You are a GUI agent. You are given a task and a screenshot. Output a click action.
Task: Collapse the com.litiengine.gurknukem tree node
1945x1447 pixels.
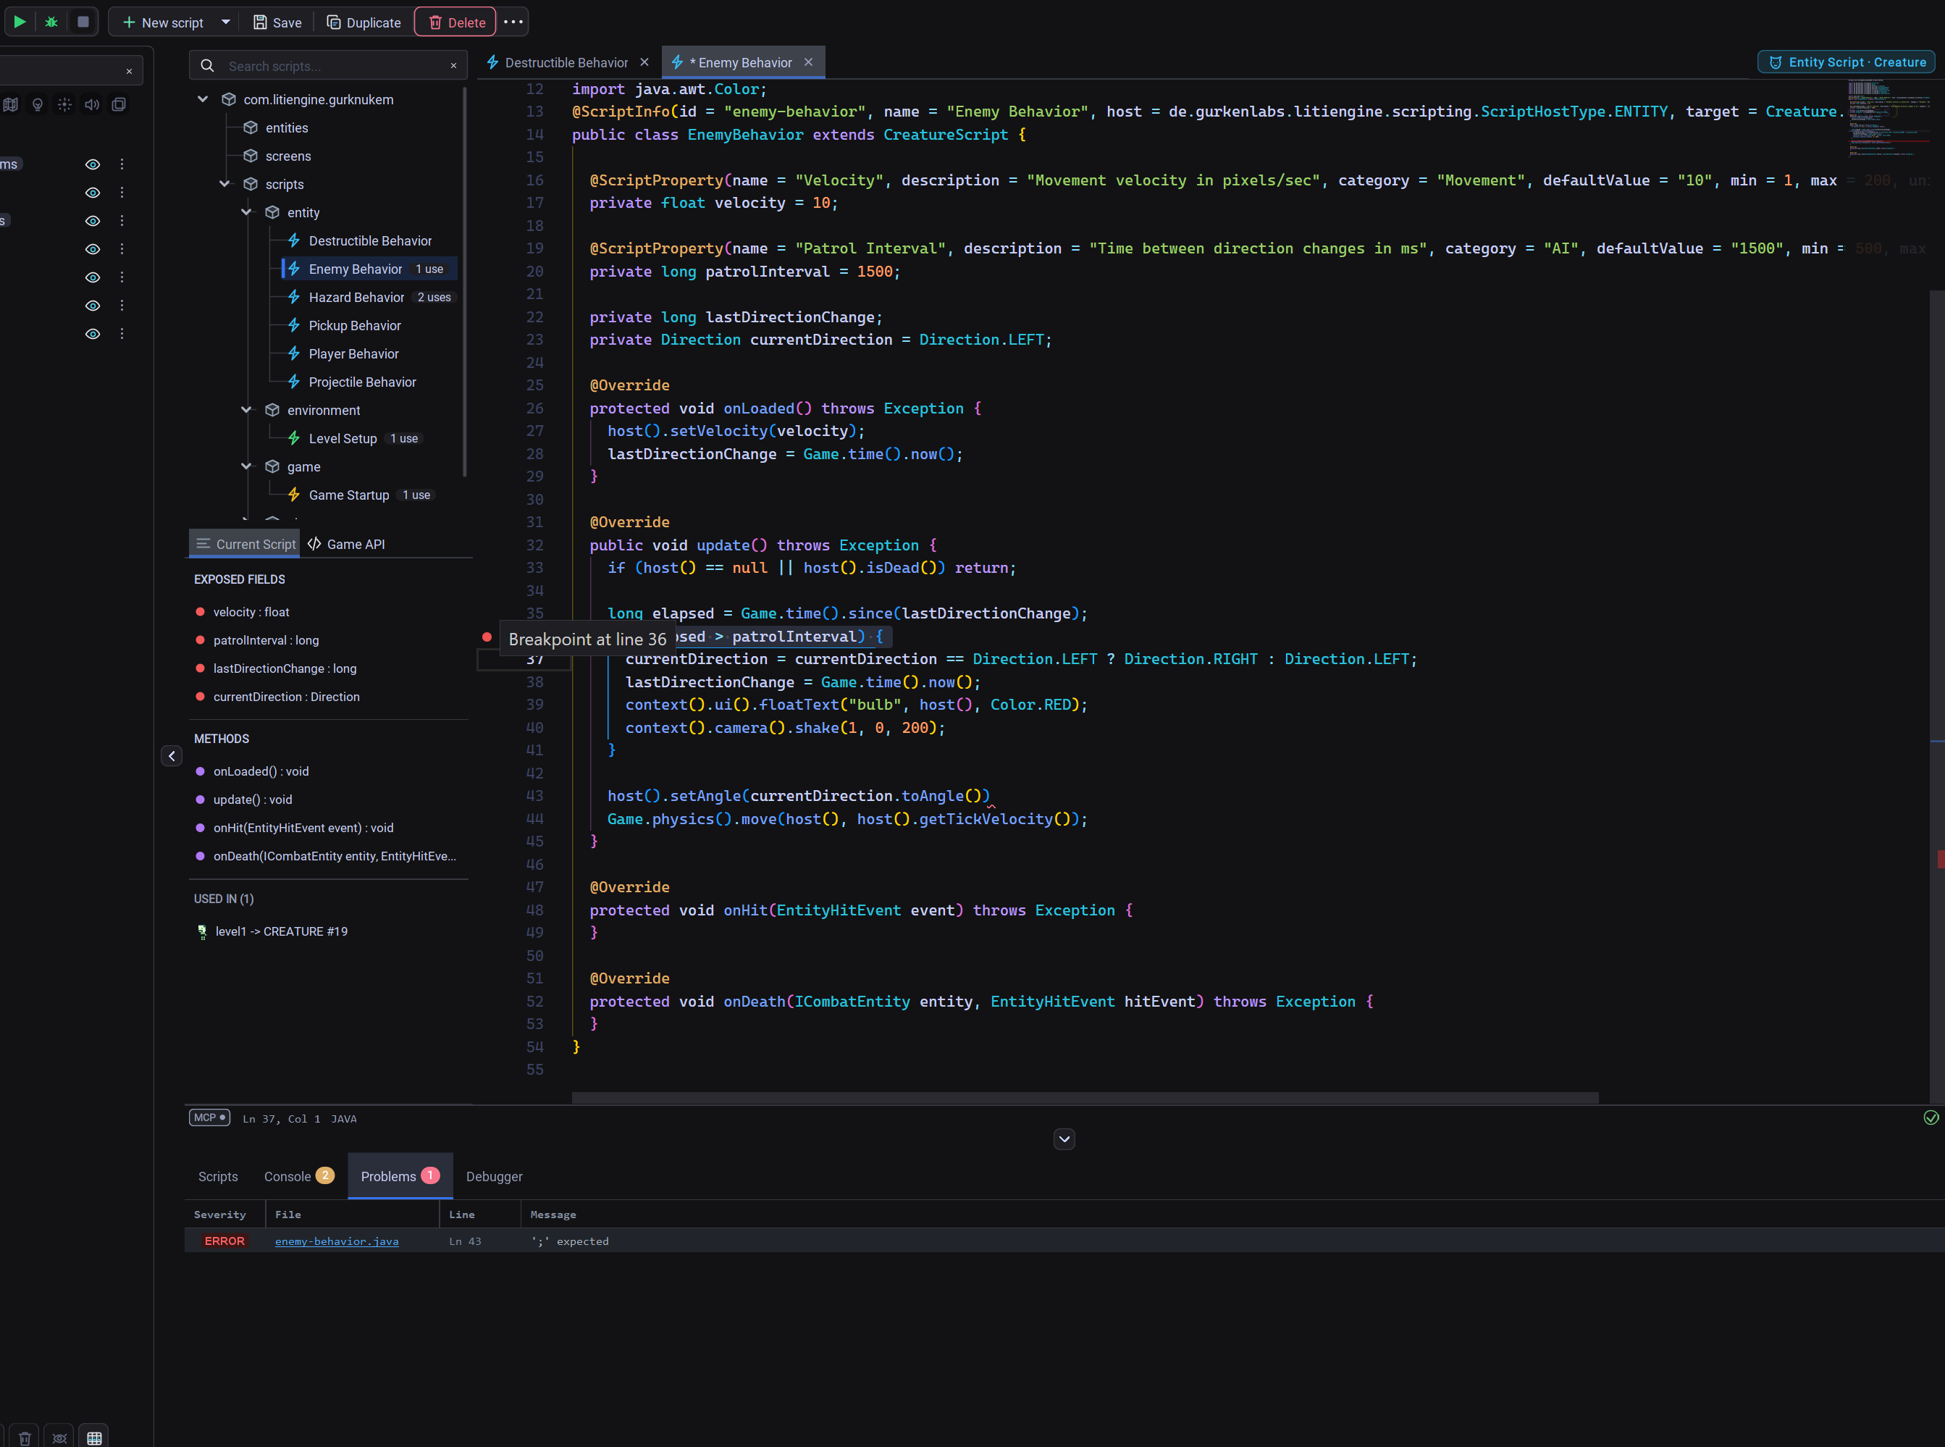tap(203, 99)
